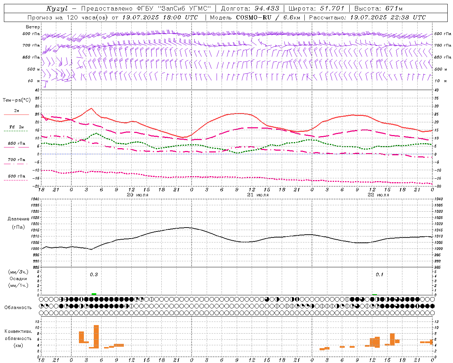Click the dashed line sample under Td 2м legend
Image resolution: width=453 pixels, height=363 pixels.
tap(16, 131)
